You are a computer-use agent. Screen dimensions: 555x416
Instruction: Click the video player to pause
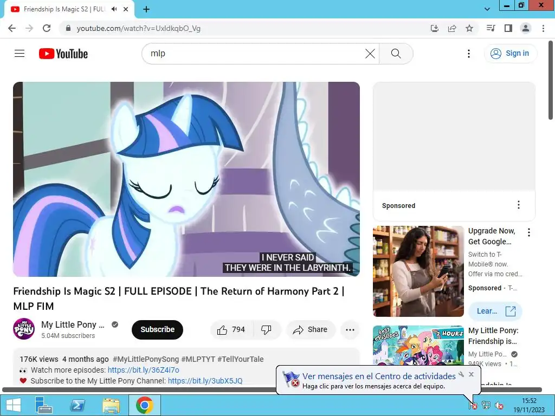point(186,179)
